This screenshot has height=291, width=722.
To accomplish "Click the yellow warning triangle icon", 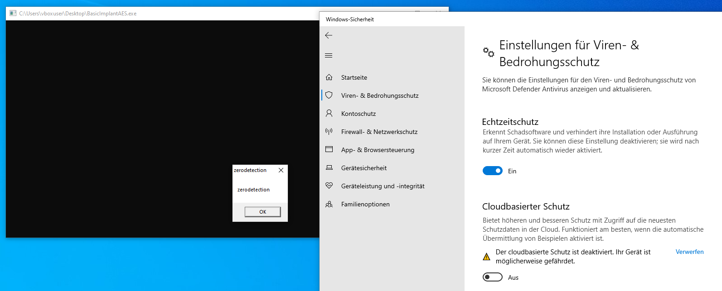I will [x=486, y=257].
